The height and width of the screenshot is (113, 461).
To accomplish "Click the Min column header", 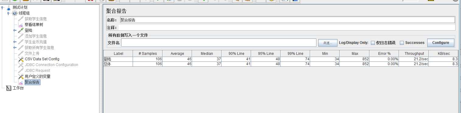I will pos(325,53).
